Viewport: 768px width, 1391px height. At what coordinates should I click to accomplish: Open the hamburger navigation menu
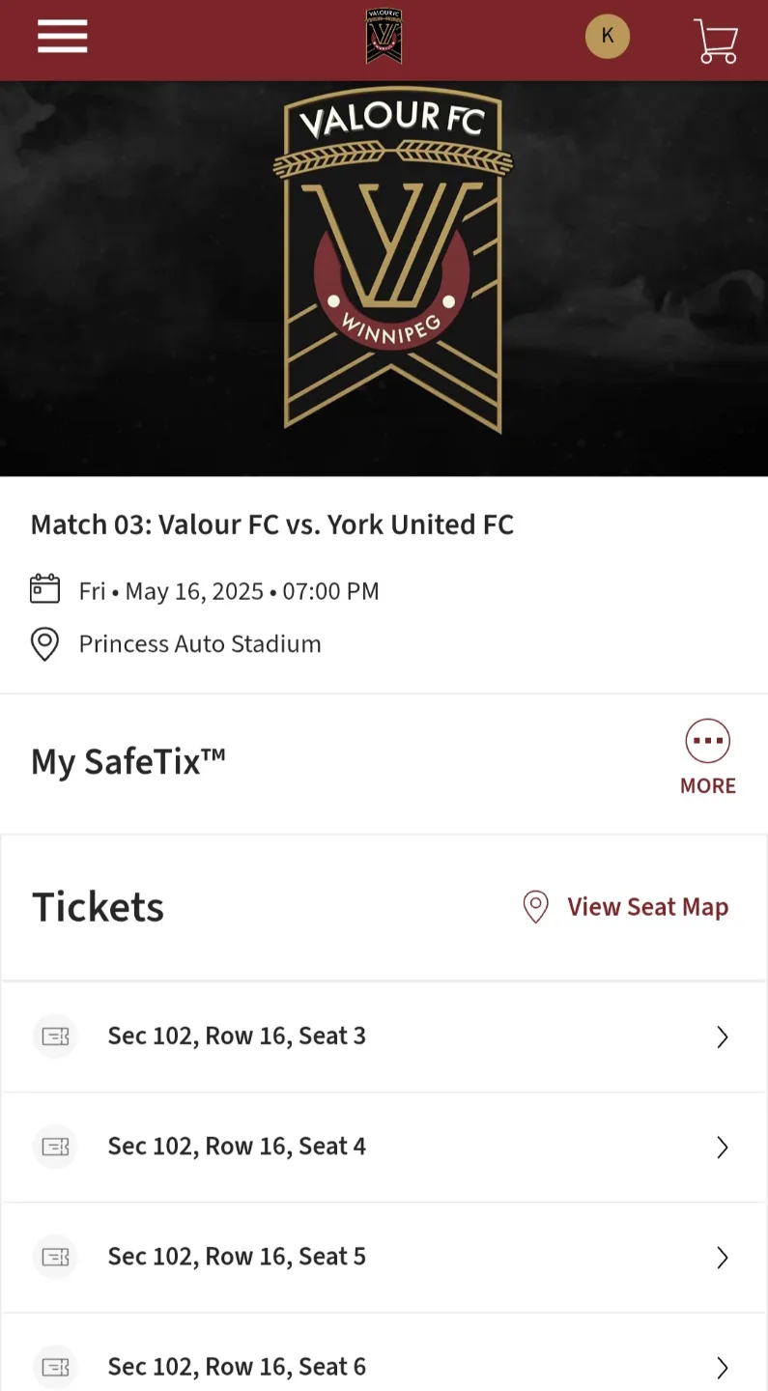[63, 37]
